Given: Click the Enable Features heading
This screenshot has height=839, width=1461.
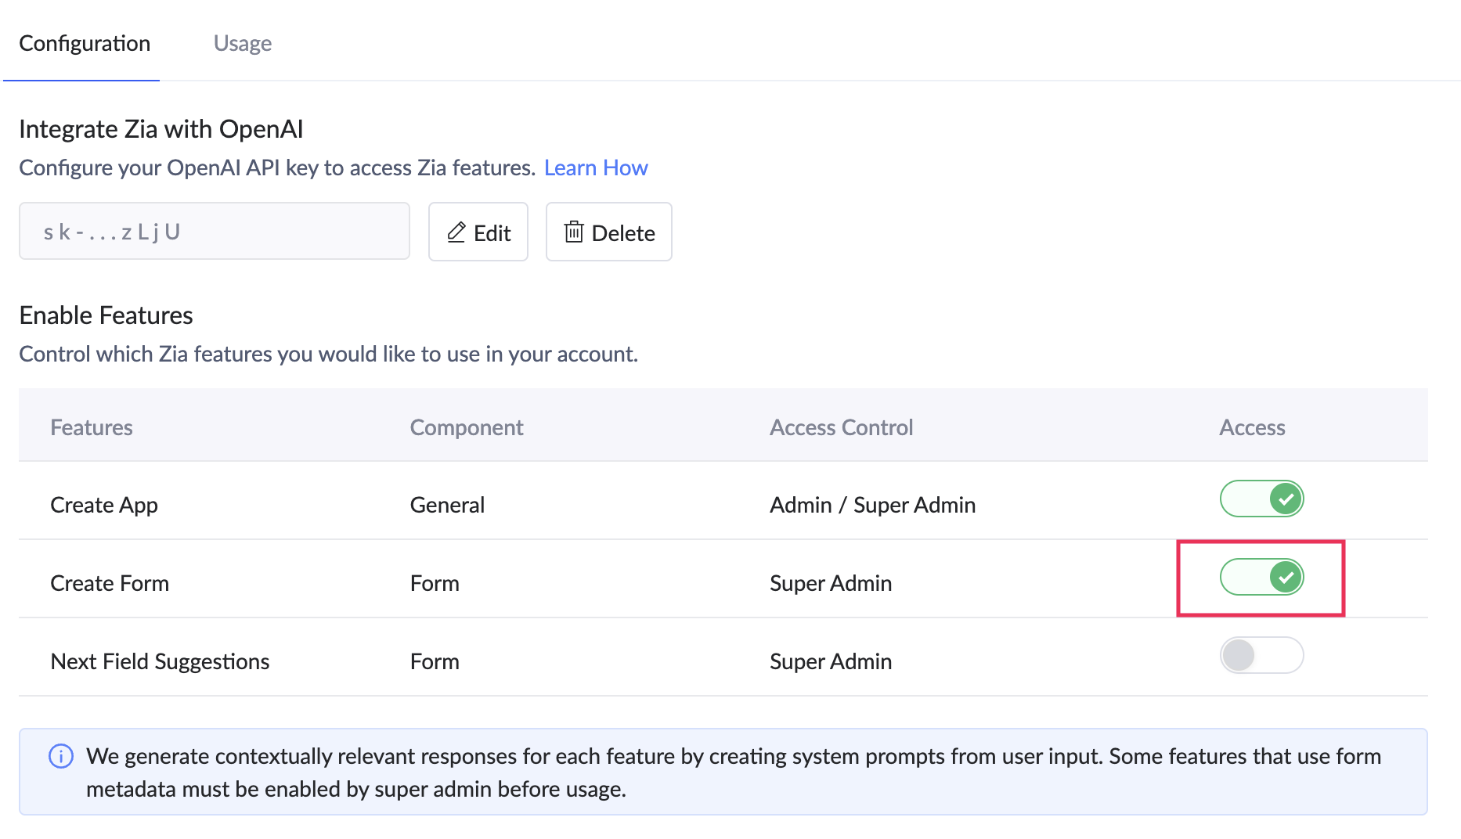Looking at the screenshot, I should click(x=106, y=315).
